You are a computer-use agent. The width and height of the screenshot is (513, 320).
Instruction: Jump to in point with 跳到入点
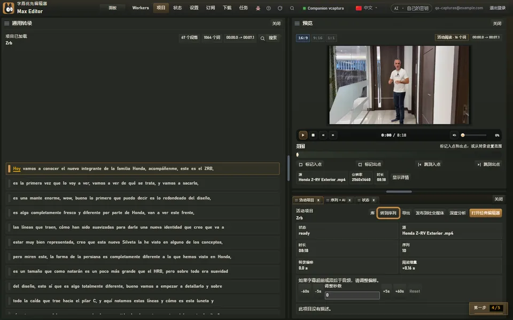click(x=429, y=164)
